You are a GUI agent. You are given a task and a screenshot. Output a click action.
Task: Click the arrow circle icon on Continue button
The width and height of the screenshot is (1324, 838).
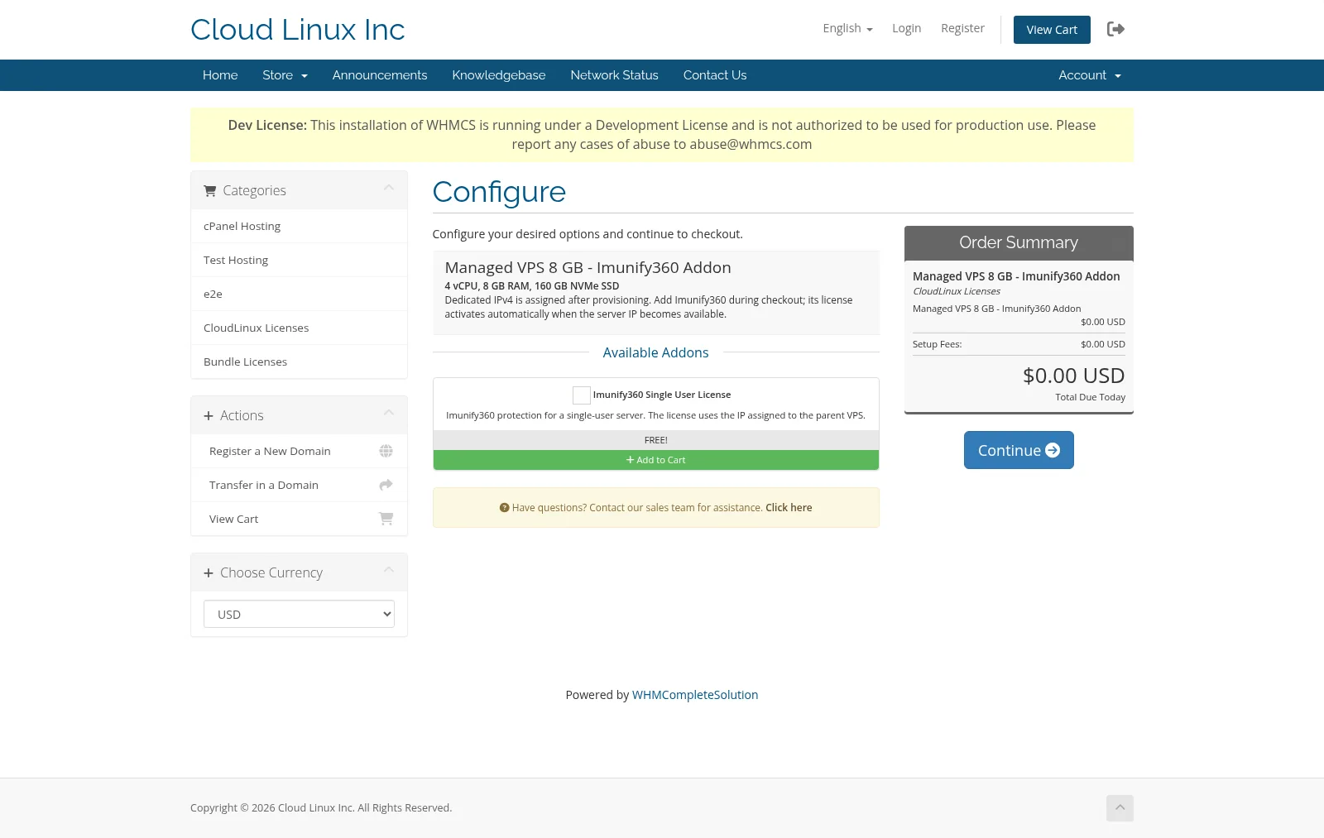(1053, 450)
